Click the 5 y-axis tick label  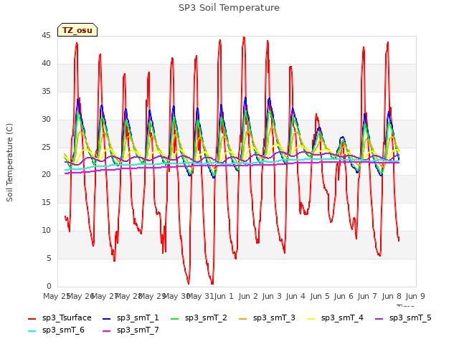(49, 258)
